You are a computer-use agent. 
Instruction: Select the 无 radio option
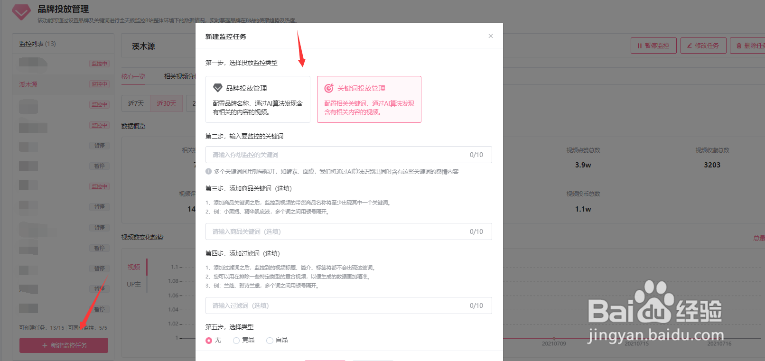click(209, 340)
